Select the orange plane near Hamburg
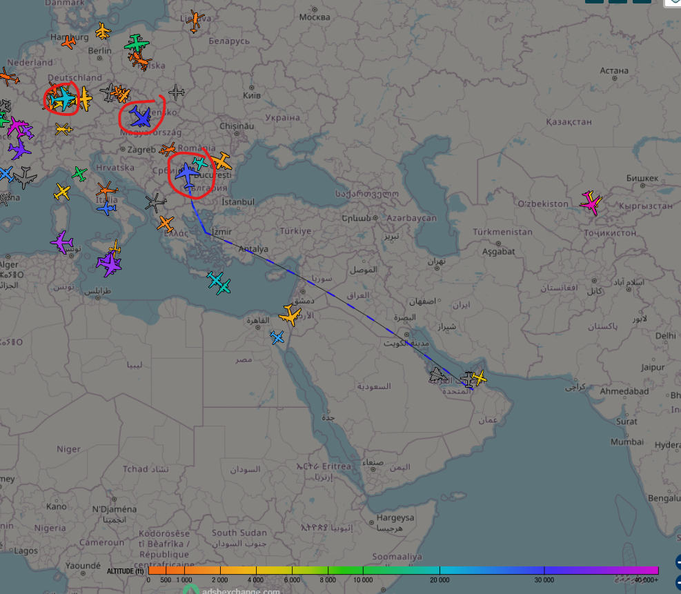 68,43
